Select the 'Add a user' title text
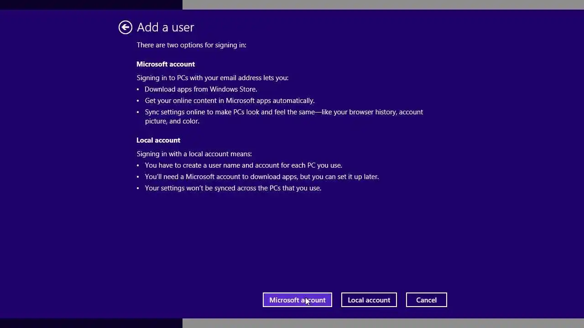 tap(166, 27)
